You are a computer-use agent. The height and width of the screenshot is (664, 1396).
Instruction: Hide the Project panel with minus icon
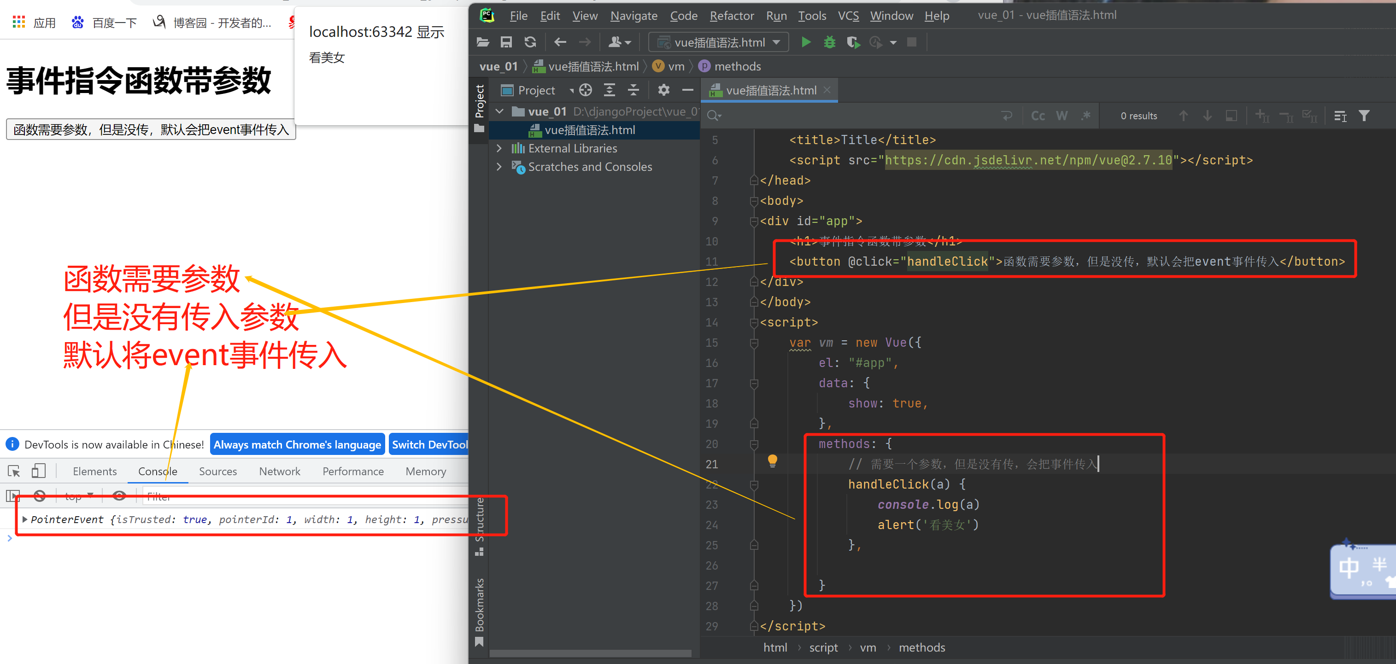pyautogui.click(x=687, y=90)
